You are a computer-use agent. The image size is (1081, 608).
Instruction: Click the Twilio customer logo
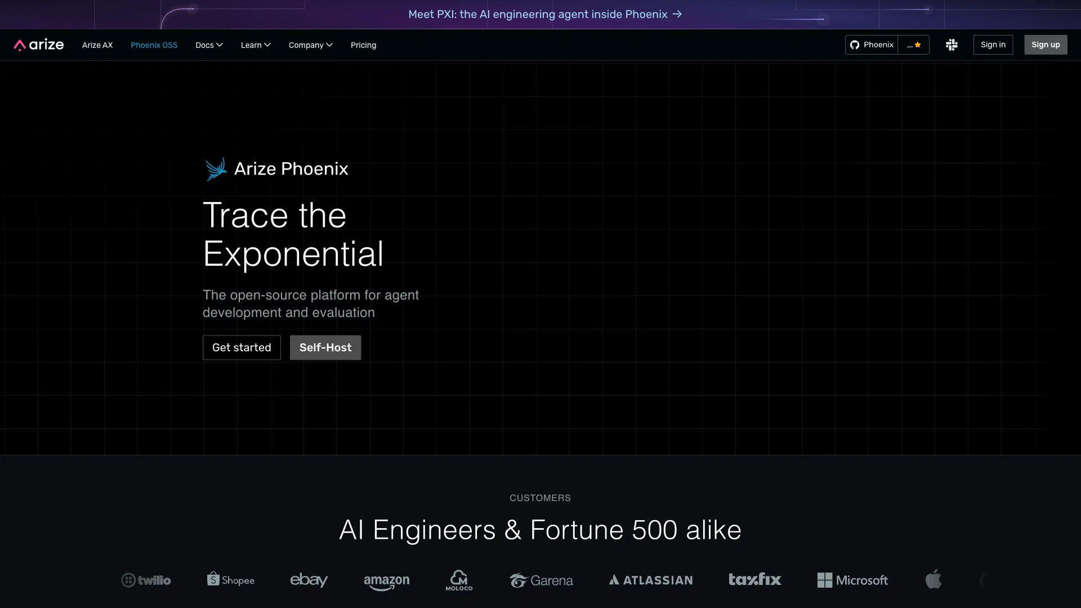click(x=146, y=580)
